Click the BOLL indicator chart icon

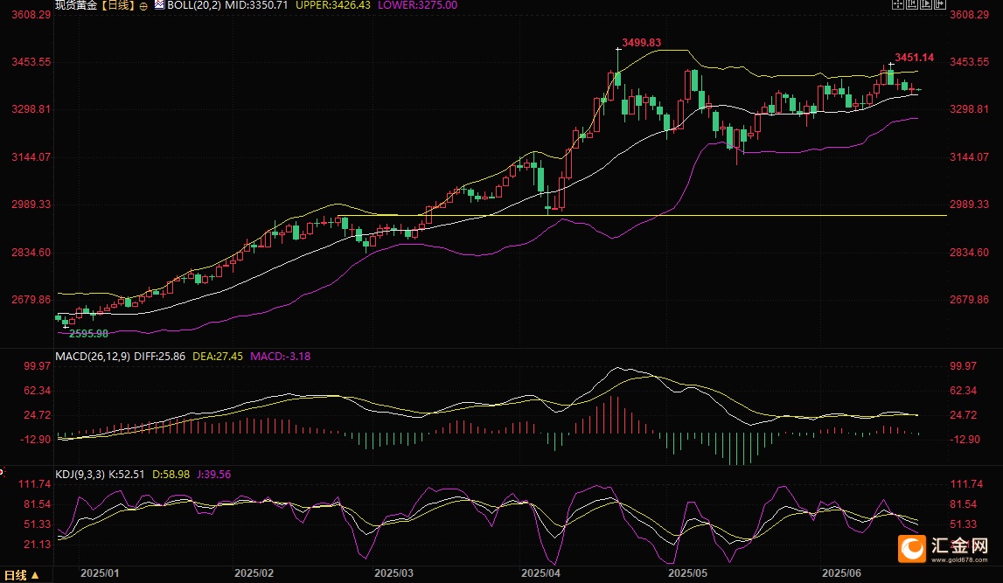click(159, 4)
